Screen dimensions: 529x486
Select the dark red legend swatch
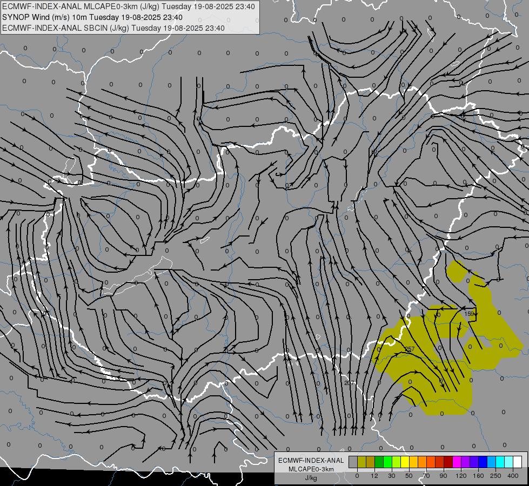point(448,462)
